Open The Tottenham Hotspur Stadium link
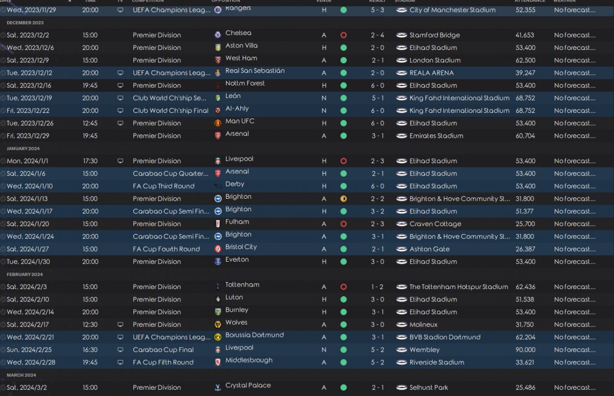Image resolution: width=614 pixels, height=396 pixels. click(459, 287)
